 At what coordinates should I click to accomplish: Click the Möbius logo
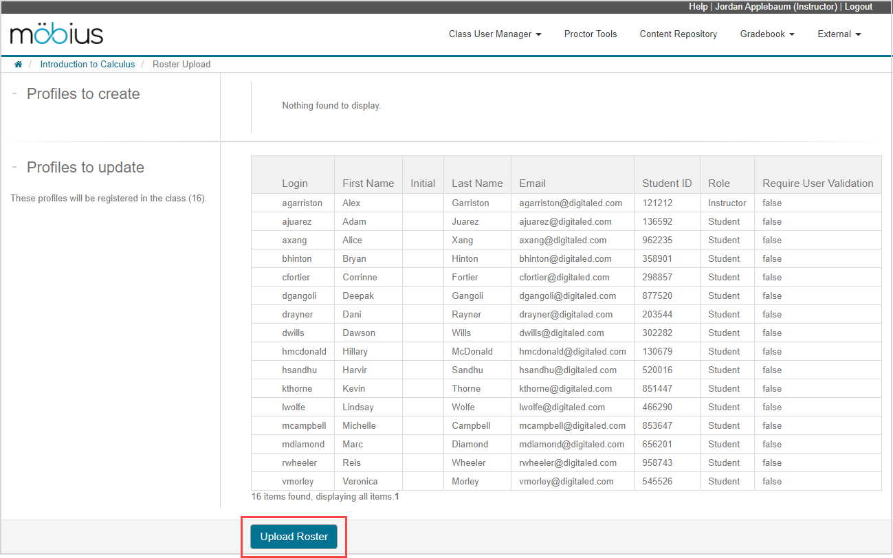coord(57,34)
